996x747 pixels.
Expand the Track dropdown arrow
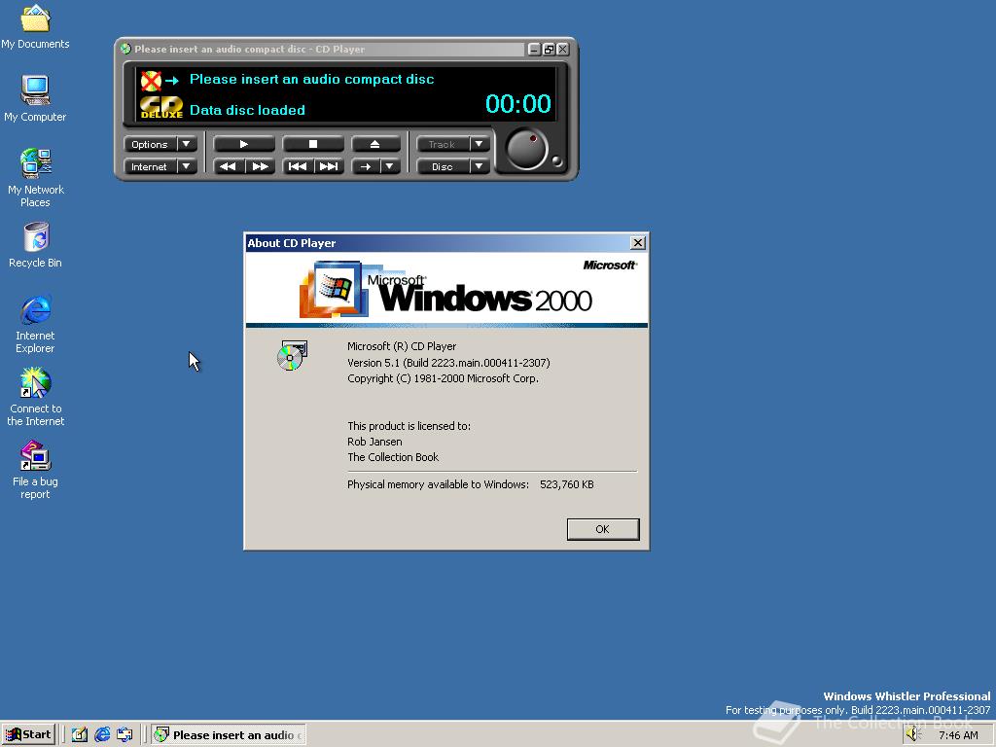point(480,144)
